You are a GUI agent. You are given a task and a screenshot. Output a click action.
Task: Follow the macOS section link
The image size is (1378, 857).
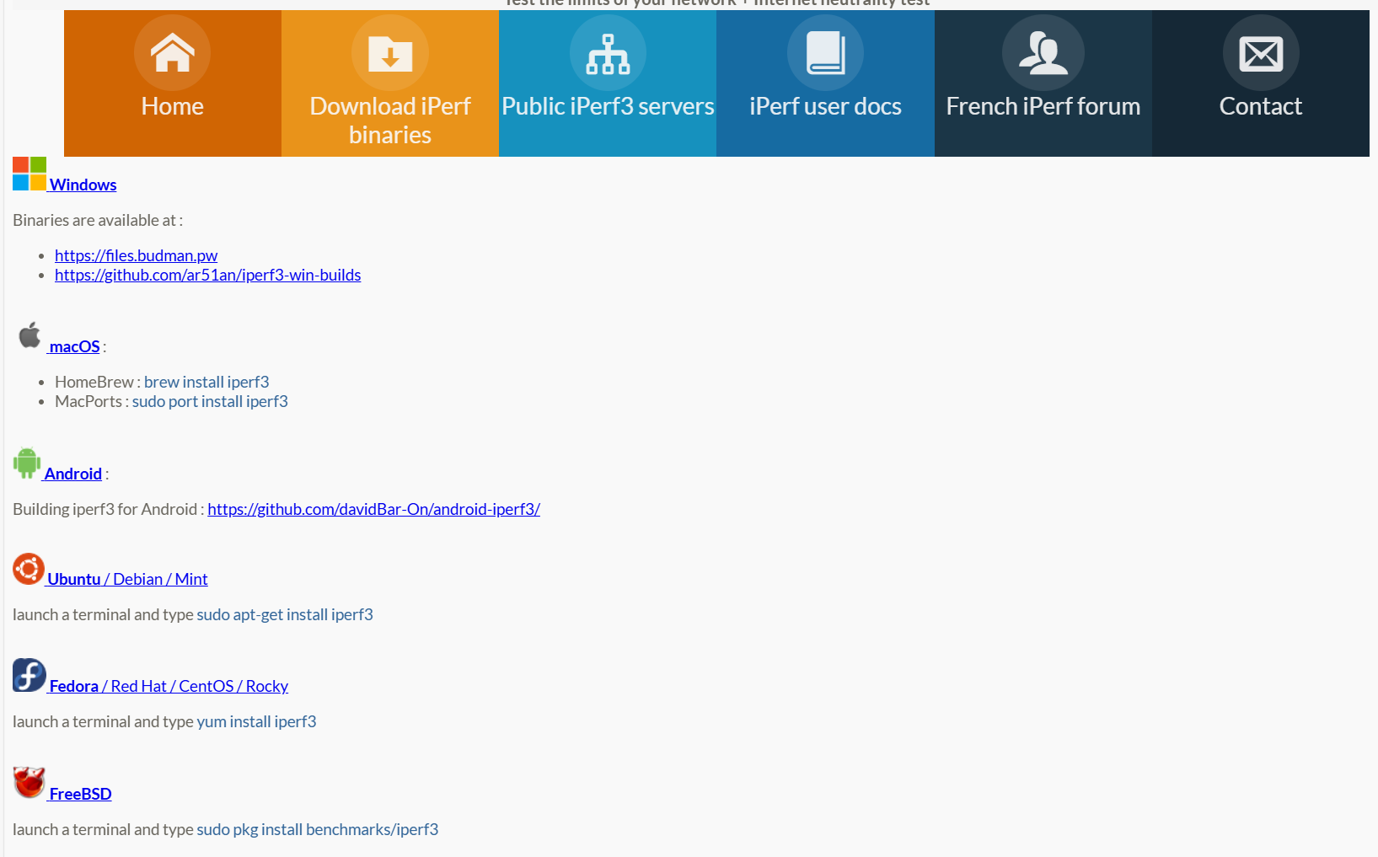pyautogui.click(x=74, y=346)
